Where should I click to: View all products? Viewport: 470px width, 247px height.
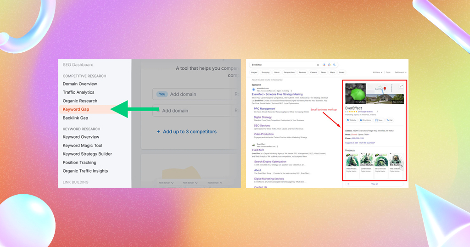pyautogui.click(x=375, y=184)
